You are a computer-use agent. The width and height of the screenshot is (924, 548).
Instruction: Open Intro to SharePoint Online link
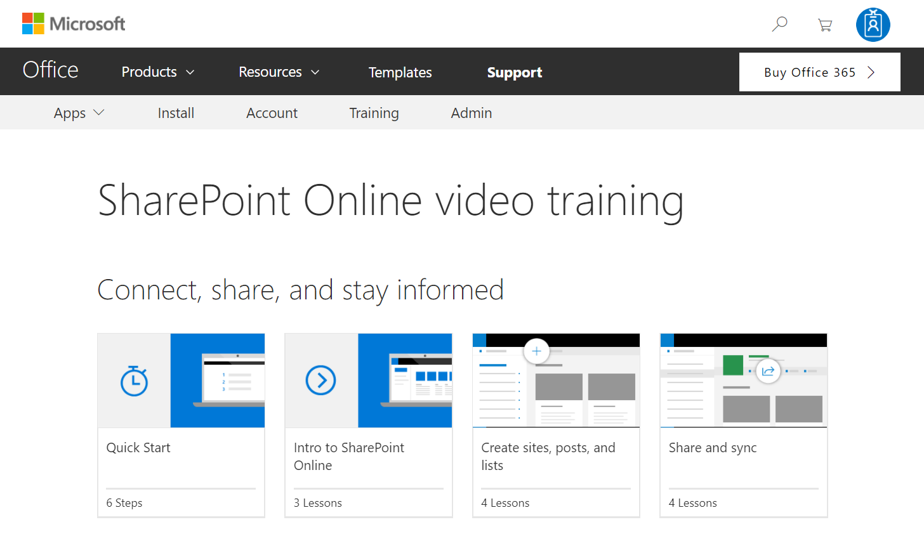(349, 457)
